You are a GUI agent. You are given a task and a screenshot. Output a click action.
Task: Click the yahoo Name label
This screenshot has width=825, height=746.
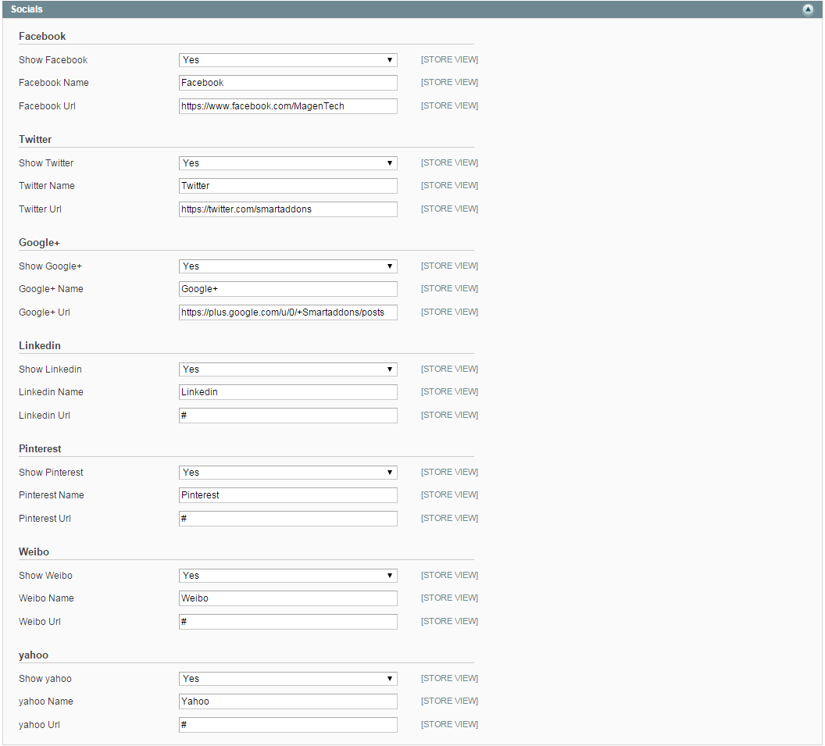[x=46, y=701]
